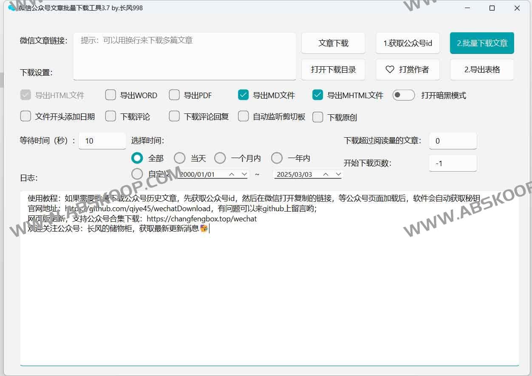Uncheck the 导出MD文件 checkbox
Screen dimensions: 532x376
[x=243, y=95]
